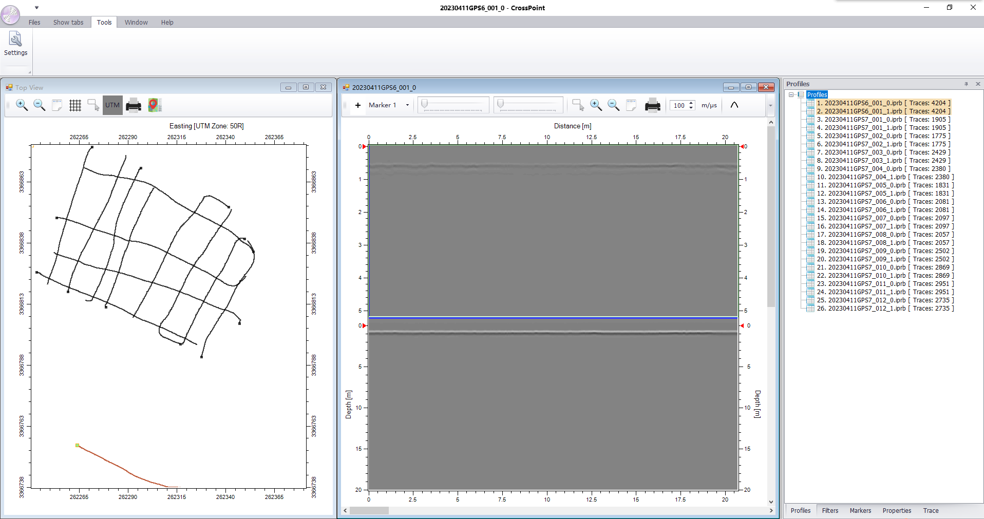Viewport: 984px width, 519px height.
Task: Zoom out on the radargram profile
Action: [613, 105]
